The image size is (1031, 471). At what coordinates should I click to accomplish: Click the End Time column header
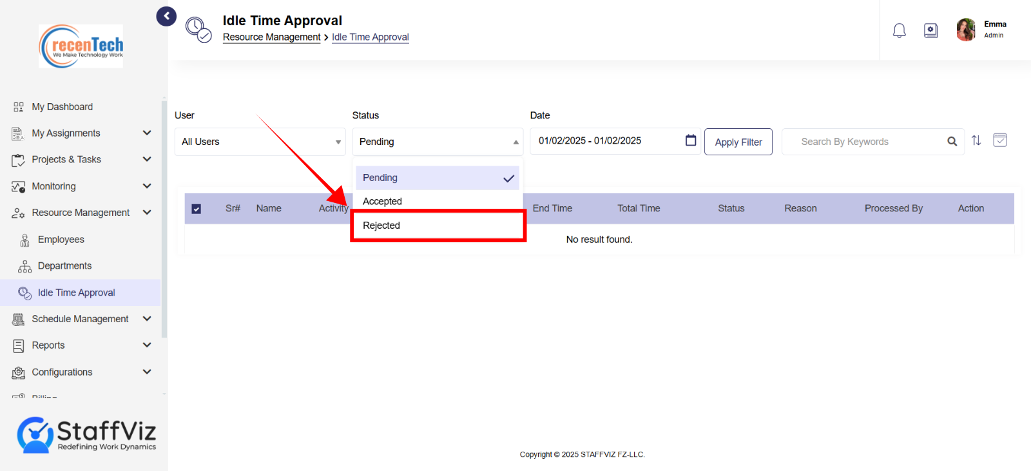pyautogui.click(x=552, y=209)
